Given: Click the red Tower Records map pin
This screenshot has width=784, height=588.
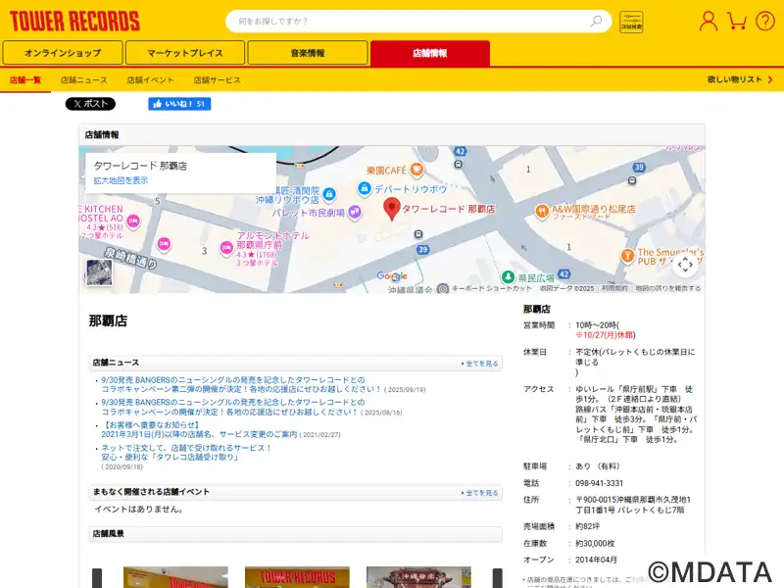Looking at the screenshot, I should tap(391, 208).
